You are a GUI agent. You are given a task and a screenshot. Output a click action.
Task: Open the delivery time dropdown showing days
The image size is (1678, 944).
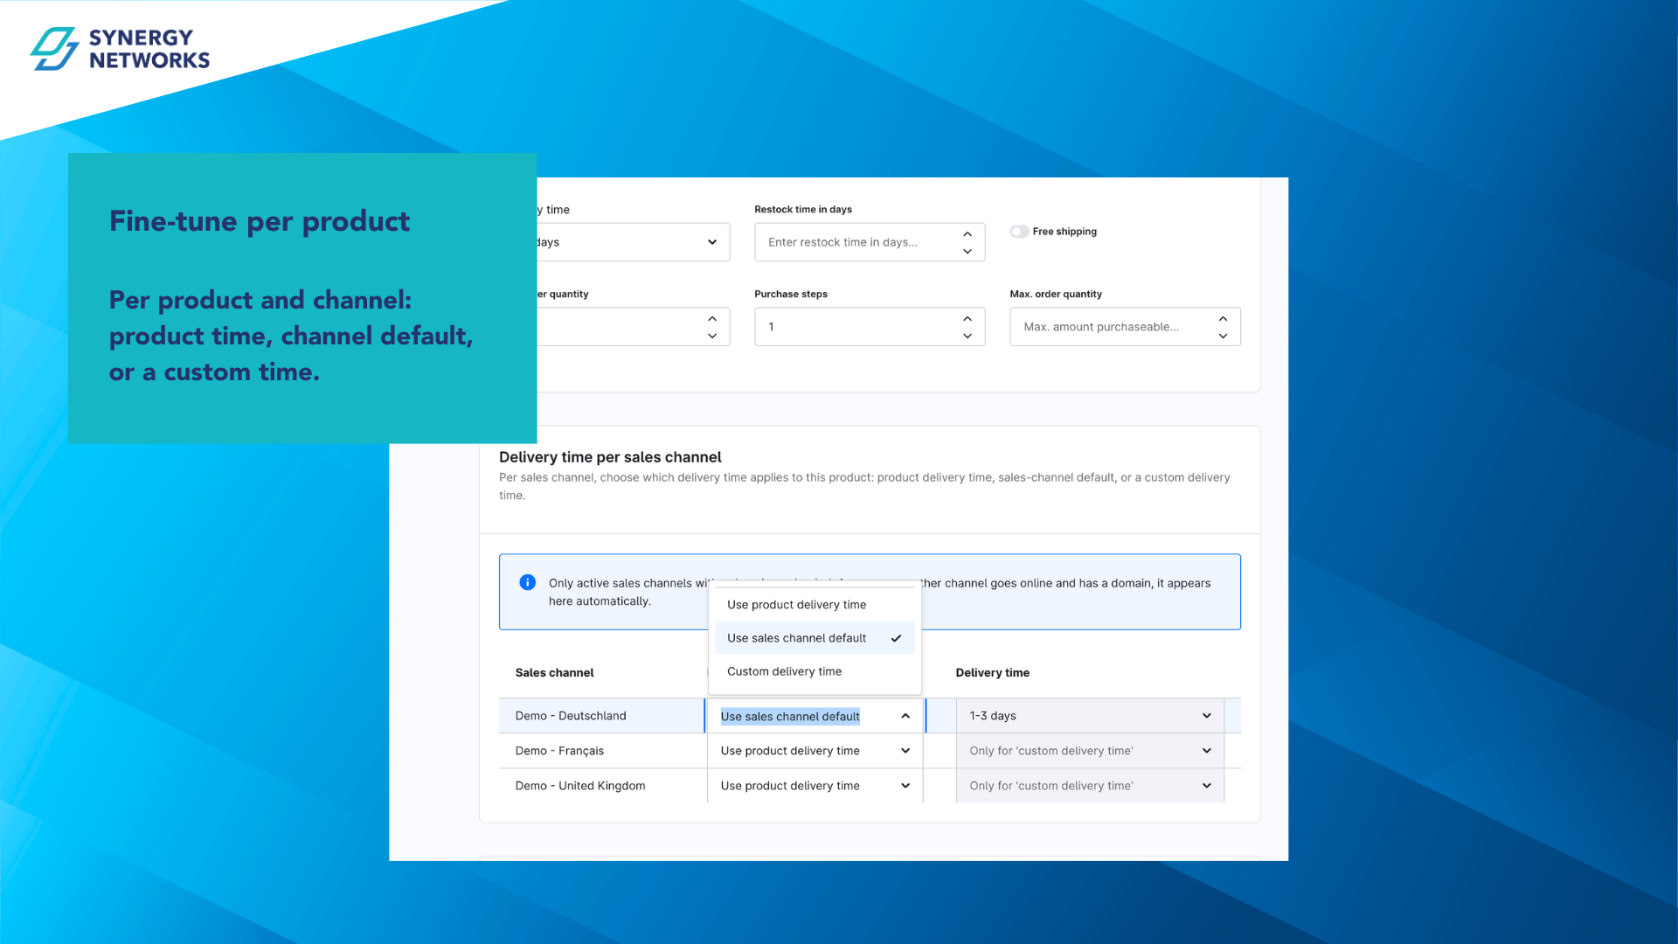click(633, 242)
